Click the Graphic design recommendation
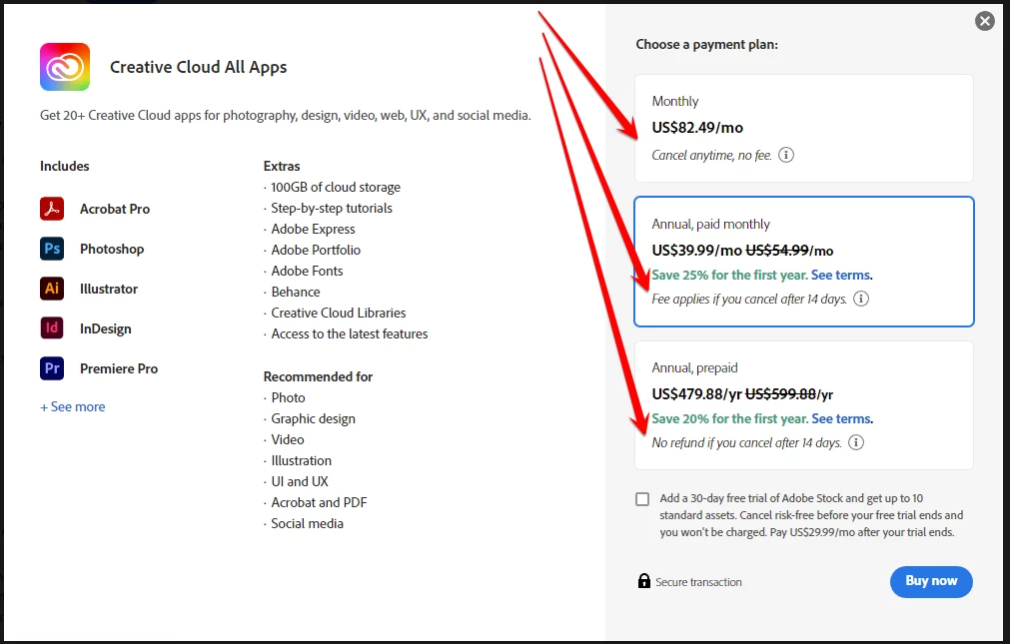 pos(313,419)
